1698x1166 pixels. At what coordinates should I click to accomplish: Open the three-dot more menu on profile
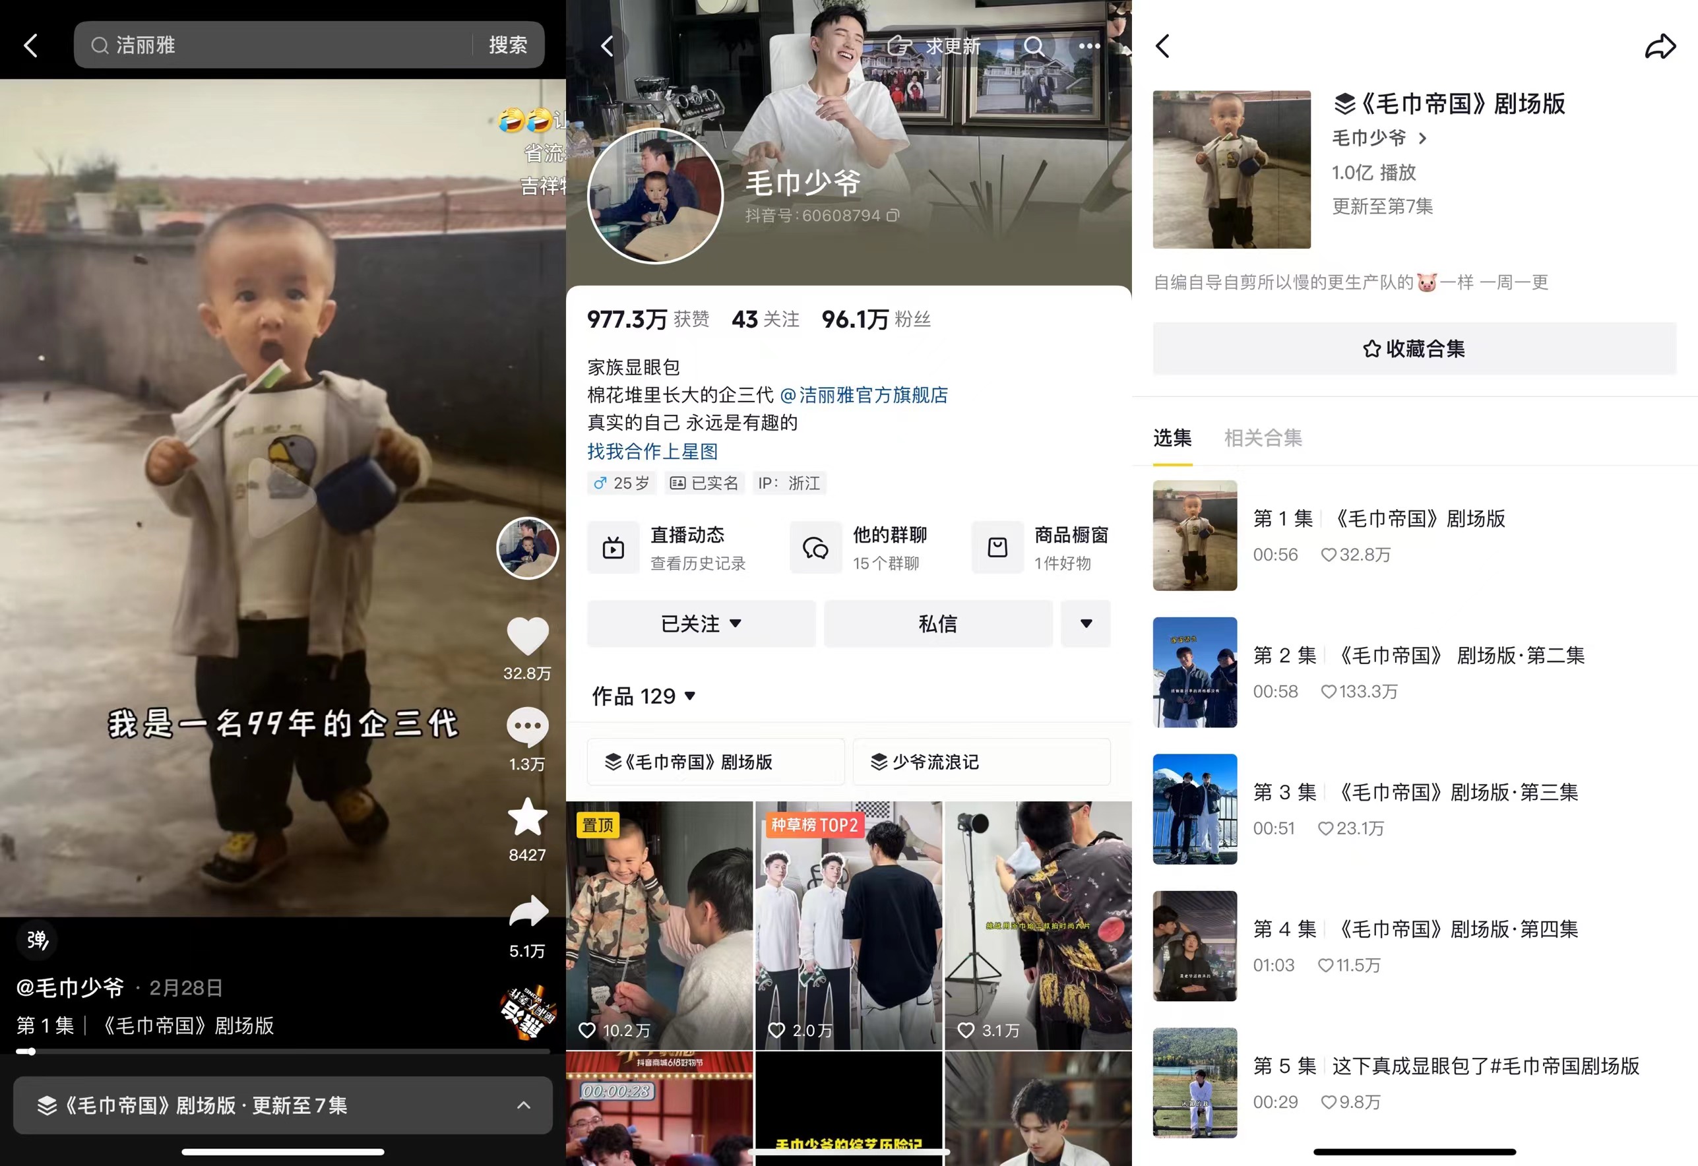click(x=1089, y=46)
